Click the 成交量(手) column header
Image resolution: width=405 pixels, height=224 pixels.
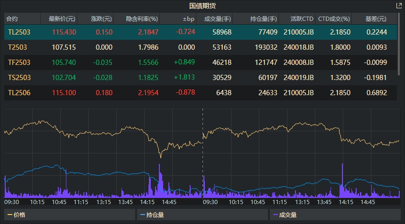pos(217,19)
